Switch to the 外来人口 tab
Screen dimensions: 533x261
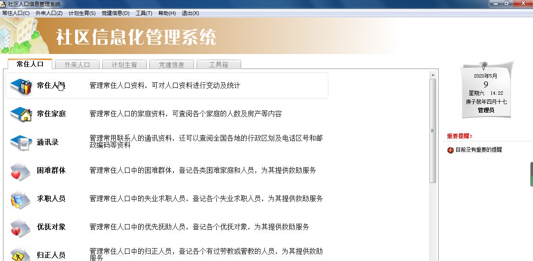coord(77,64)
